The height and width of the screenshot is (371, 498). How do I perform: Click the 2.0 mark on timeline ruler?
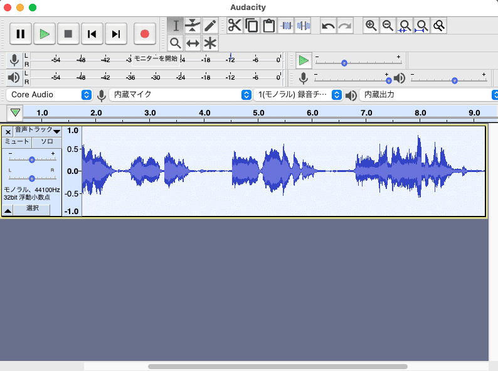click(96, 113)
